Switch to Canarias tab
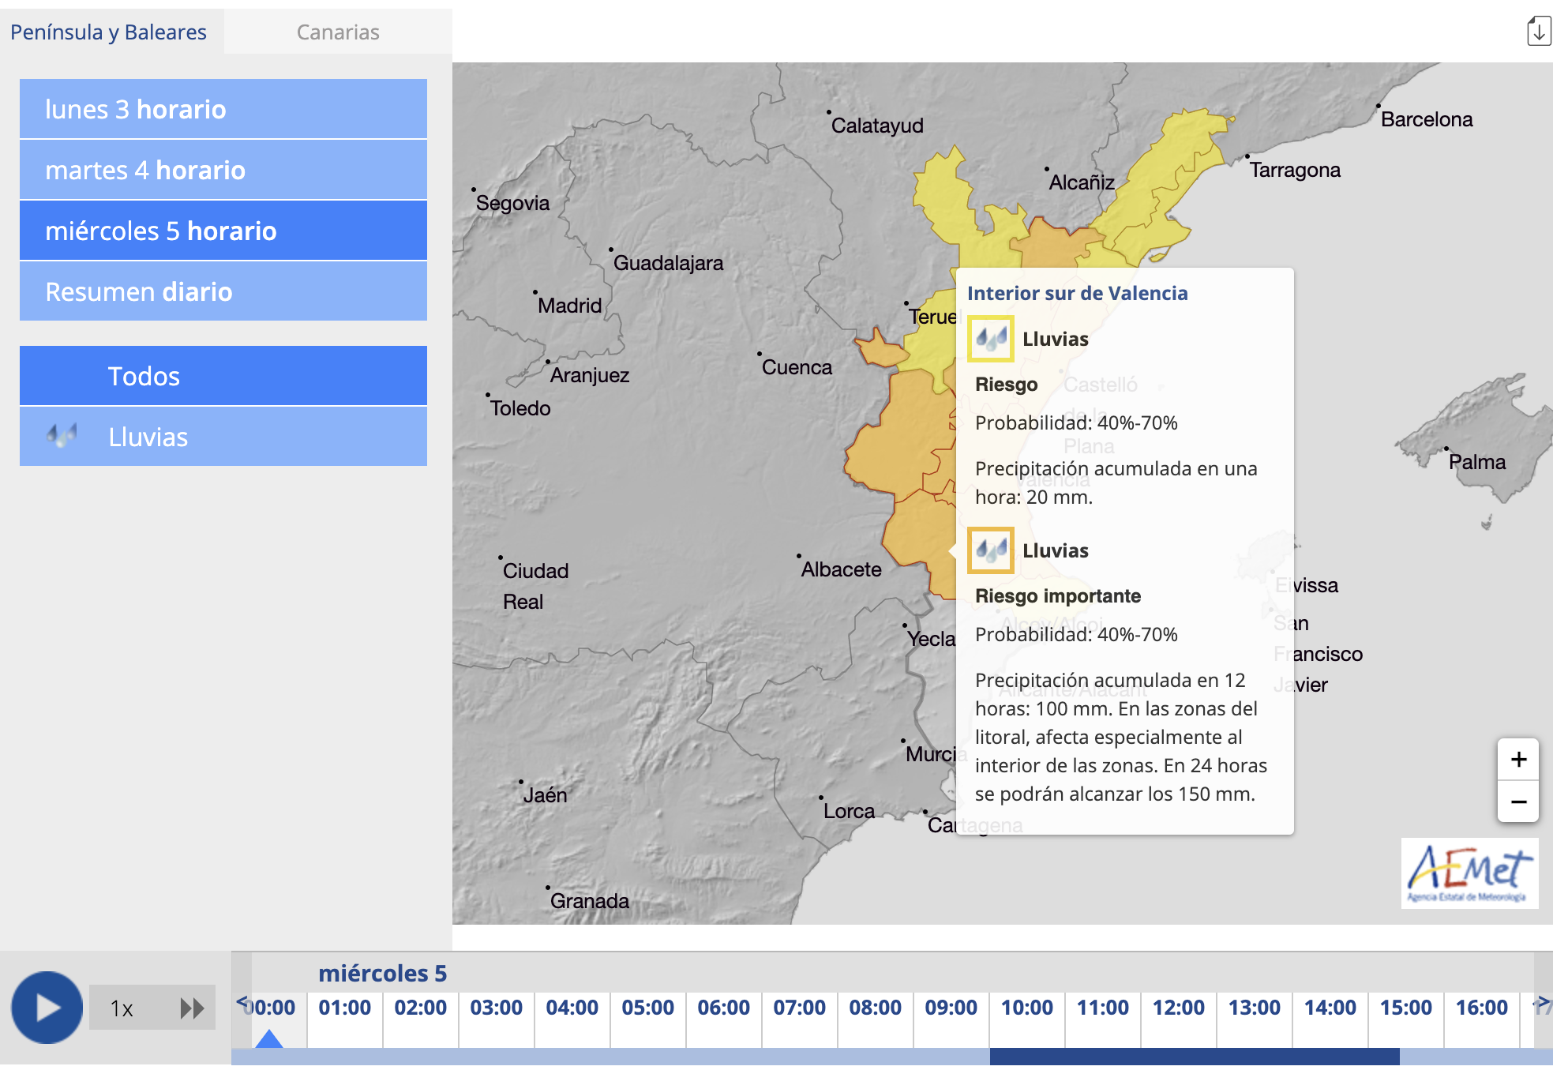The width and height of the screenshot is (1553, 1070). pyautogui.click(x=338, y=32)
